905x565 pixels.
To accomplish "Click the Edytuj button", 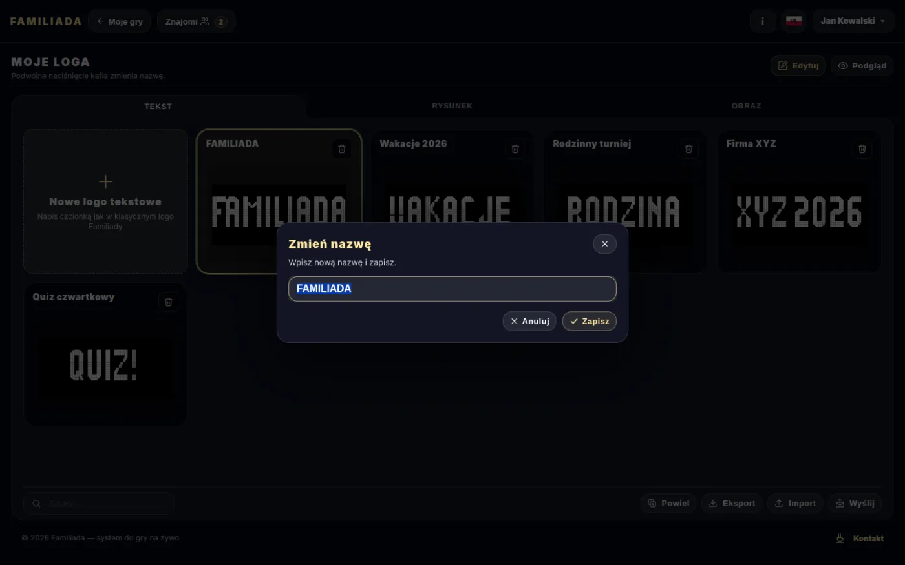I will (798, 65).
